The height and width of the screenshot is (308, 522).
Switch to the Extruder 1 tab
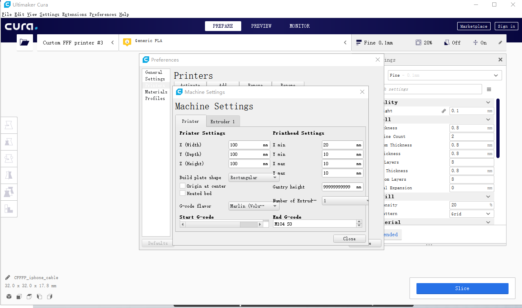pyautogui.click(x=222, y=122)
